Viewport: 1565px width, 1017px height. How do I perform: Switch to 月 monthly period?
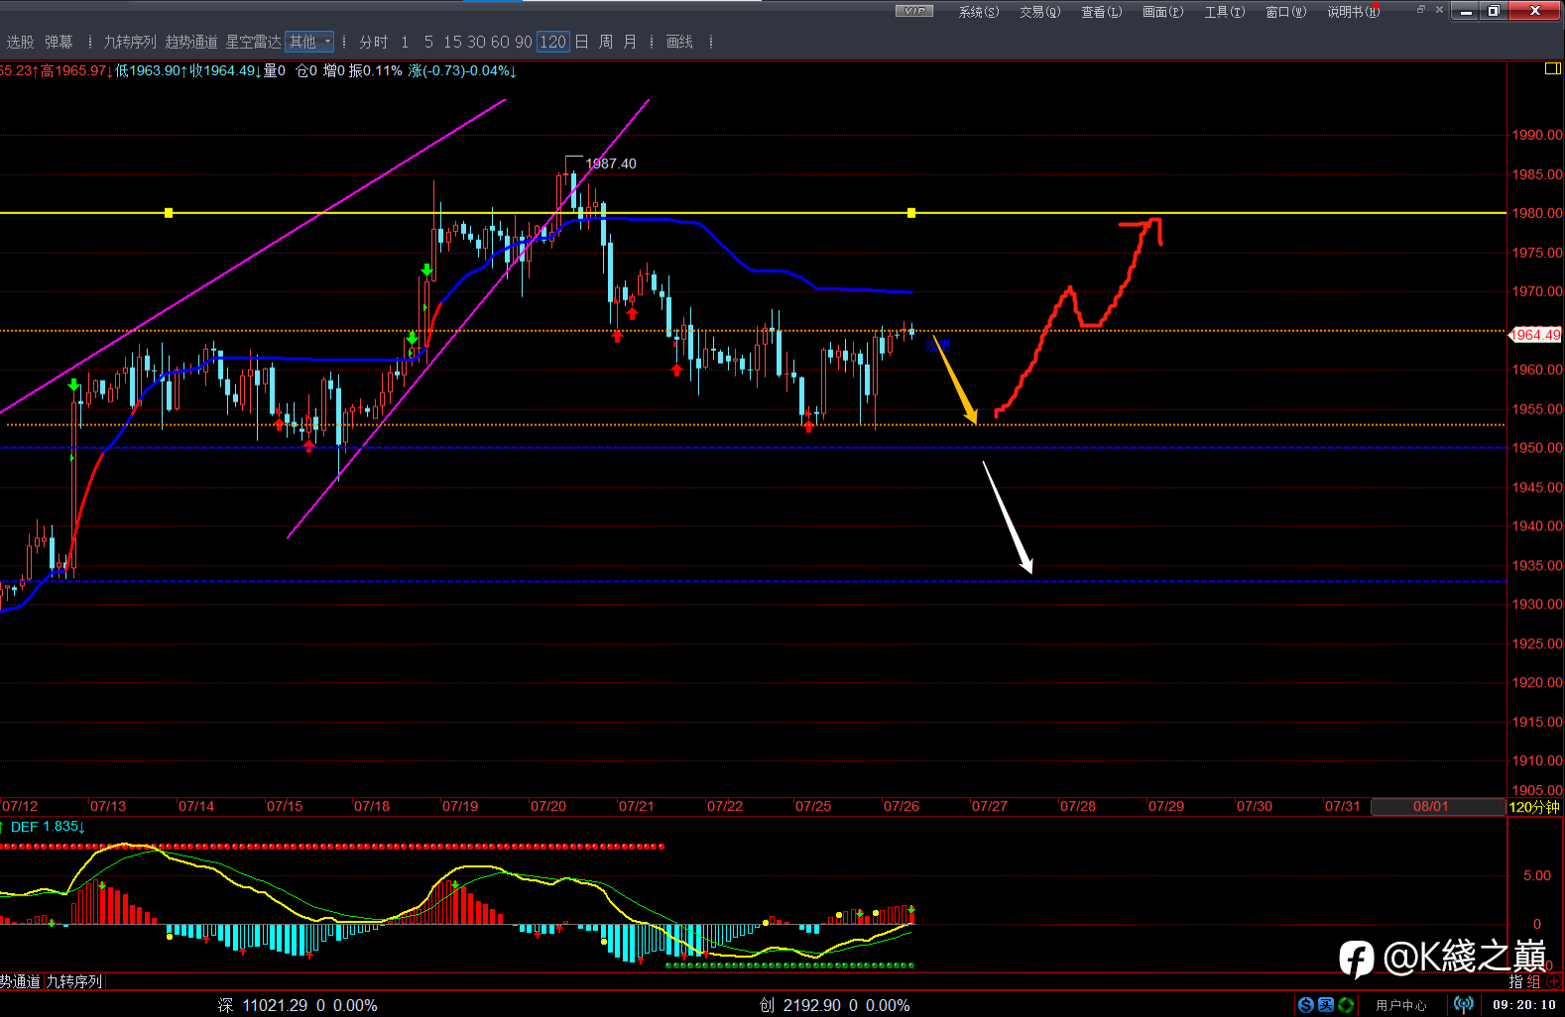click(x=630, y=42)
